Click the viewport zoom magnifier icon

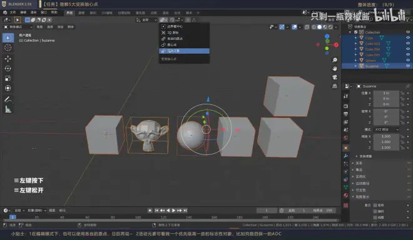point(335,60)
